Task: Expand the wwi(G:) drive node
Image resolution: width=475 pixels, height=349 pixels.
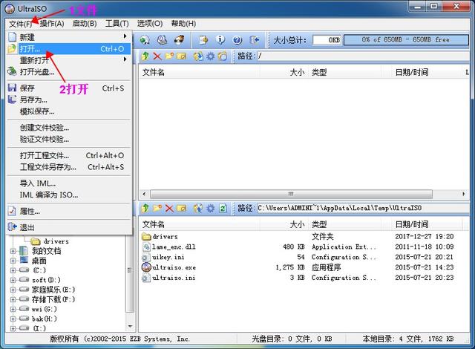Action: click(x=13, y=310)
